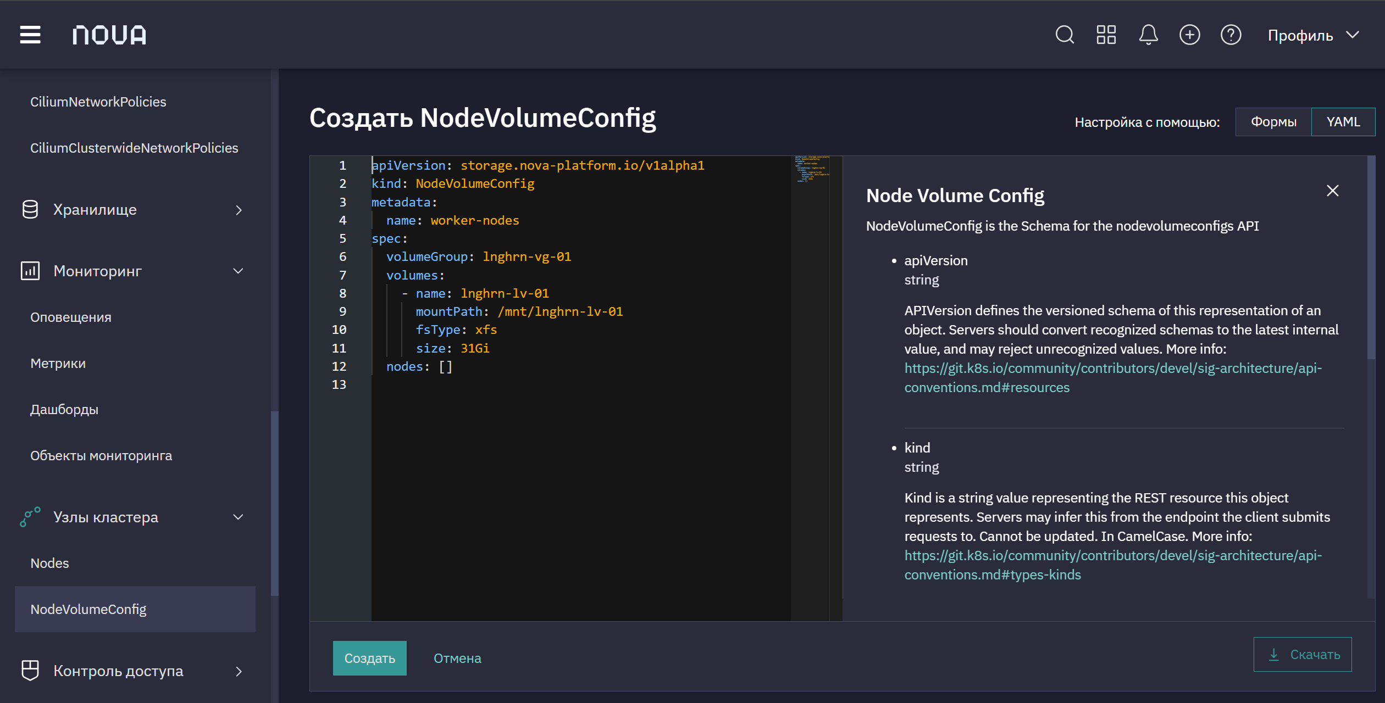The width and height of the screenshot is (1385, 703).
Task: Click the name value worker-nodes
Action: [475, 220]
